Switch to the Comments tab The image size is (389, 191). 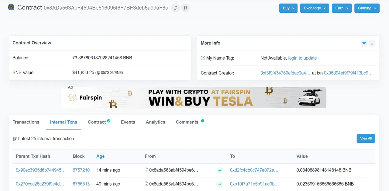tap(187, 122)
